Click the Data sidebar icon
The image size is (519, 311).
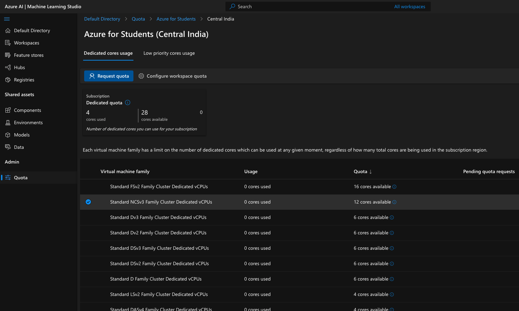(x=8, y=147)
